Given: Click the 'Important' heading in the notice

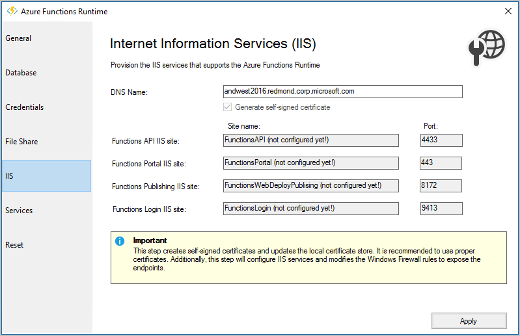Looking at the screenshot, I should (150, 240).
